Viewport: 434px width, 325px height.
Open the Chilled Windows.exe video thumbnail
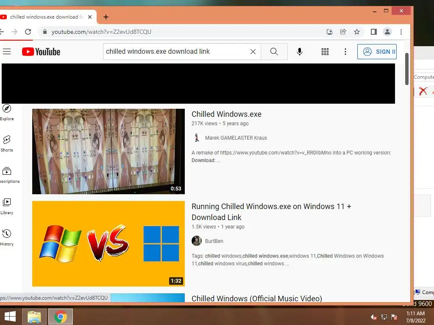108,151
